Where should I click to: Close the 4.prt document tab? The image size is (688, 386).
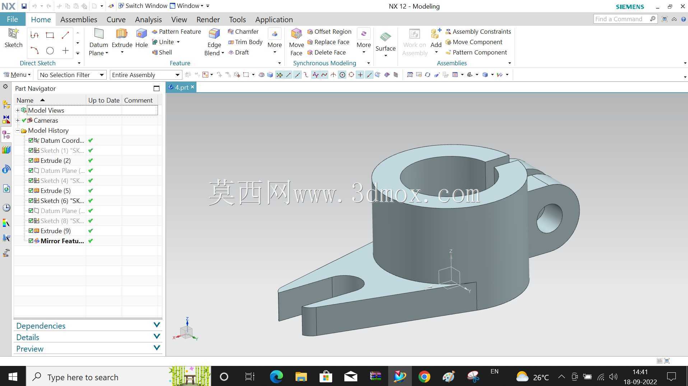click(x=192, y=87)
